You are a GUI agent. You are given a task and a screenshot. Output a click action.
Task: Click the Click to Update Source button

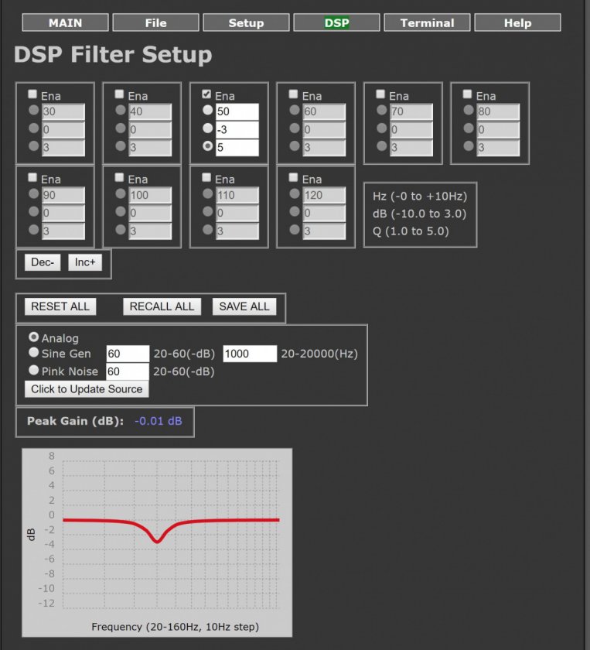[x=87, y=388]
